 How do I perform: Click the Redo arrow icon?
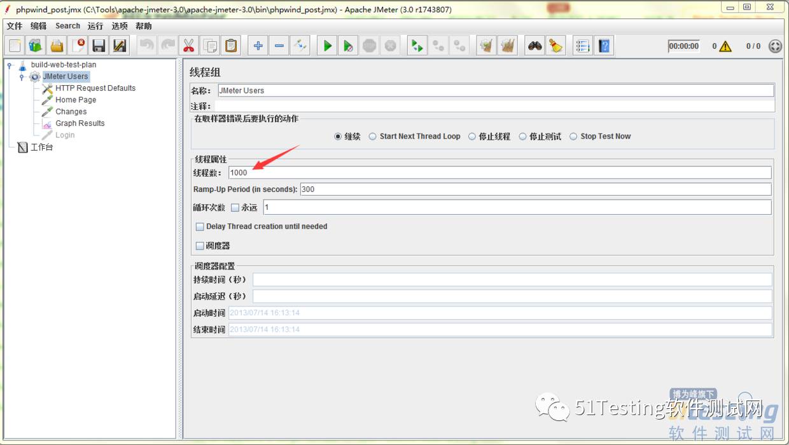click(x=168, y=46)
